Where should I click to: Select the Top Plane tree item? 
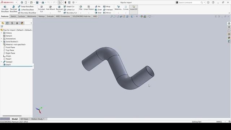click(x=9, y=50)
